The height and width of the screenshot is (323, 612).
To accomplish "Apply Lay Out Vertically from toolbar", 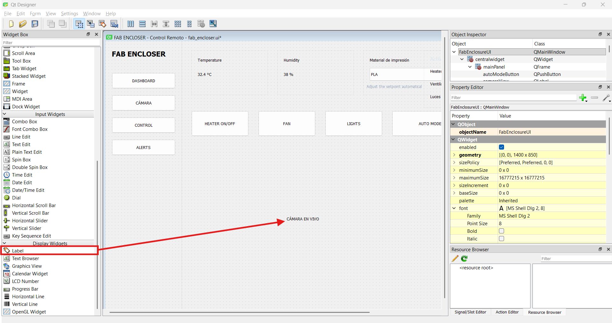I will (142, 24).
